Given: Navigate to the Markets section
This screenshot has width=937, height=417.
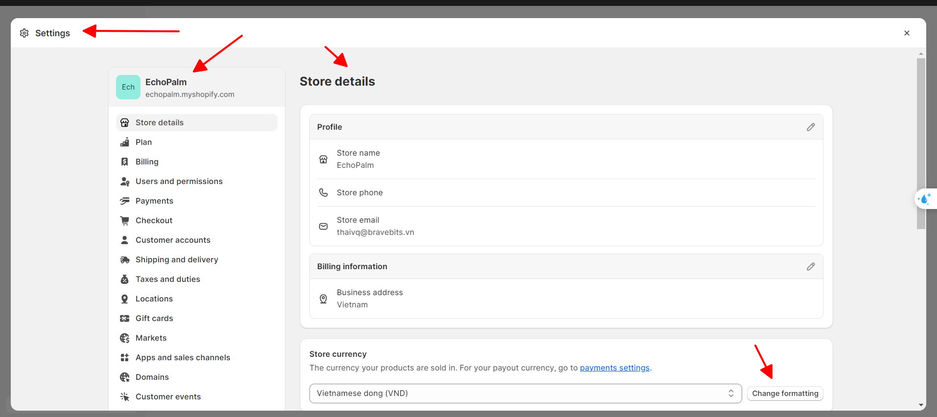Looking at the screenshot, I should click(x=151, y=338).
